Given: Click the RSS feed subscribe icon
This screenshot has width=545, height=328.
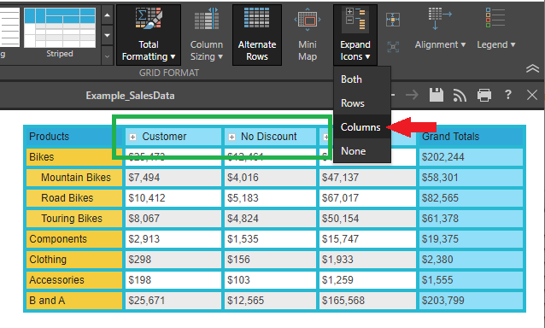Looking at the screenshot, I should (460, 95).
